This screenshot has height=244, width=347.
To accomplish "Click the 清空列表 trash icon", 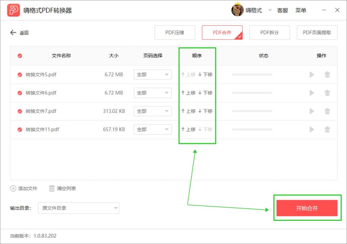I will point(52,188).
